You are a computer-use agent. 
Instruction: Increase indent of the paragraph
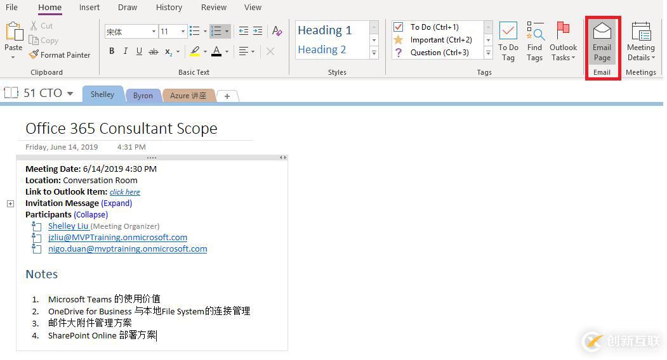pos(258,31)
